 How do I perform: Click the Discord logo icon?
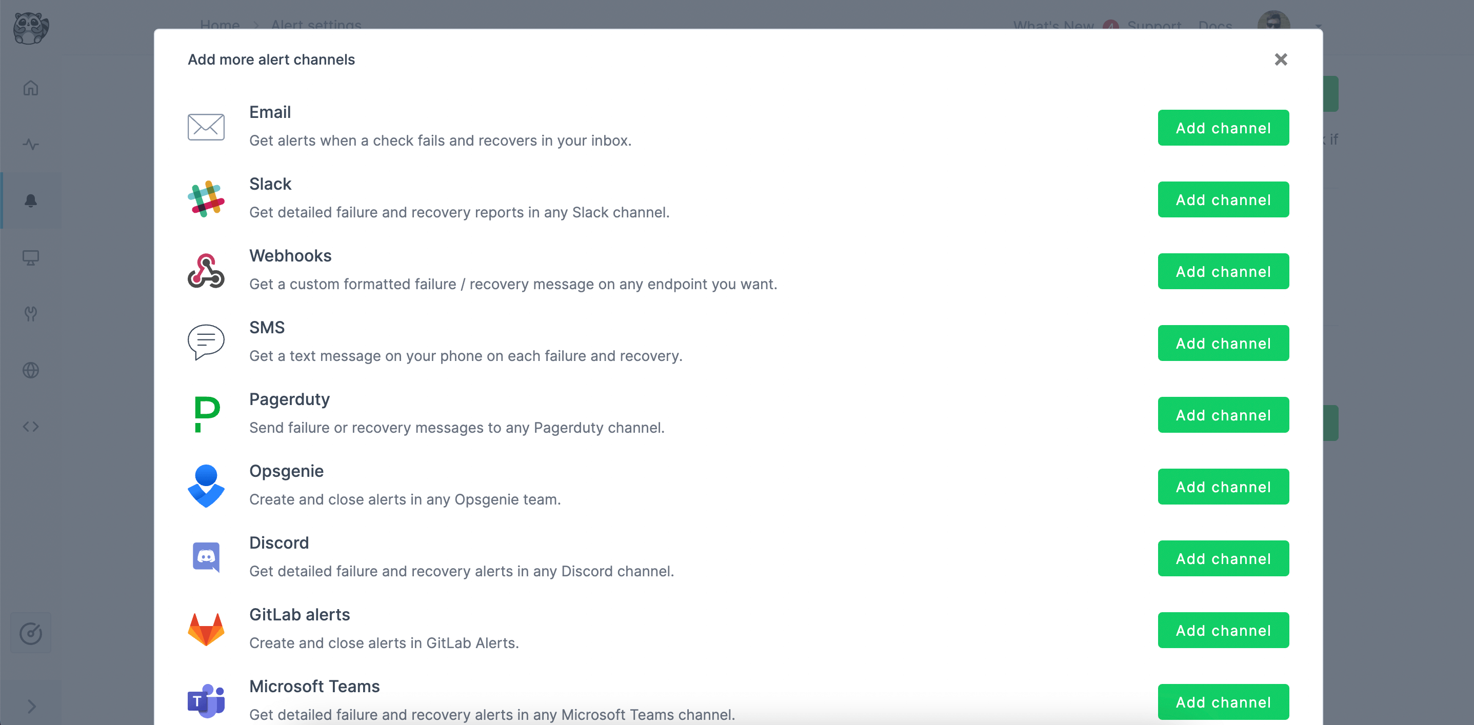point(206,556)
